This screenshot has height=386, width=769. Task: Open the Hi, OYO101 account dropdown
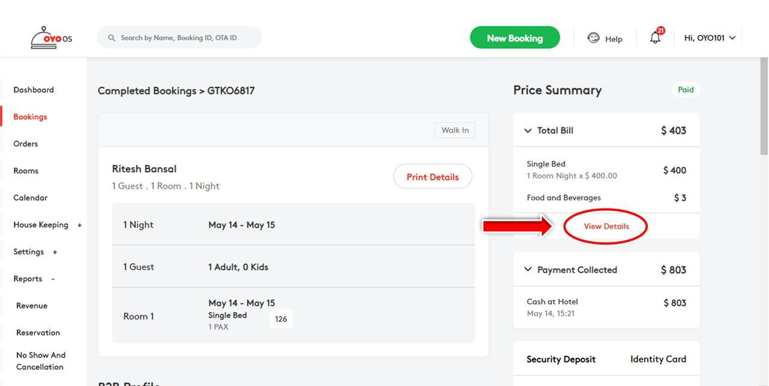(710, 38)
